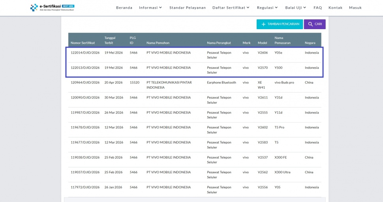Click the Cari search button
The image size is (383, 202).
(x=315, y=24)
